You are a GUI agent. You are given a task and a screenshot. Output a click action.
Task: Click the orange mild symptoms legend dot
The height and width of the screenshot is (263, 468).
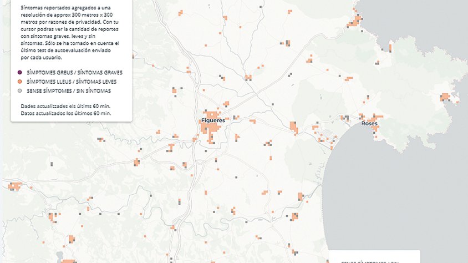click(x=19, y=82)
